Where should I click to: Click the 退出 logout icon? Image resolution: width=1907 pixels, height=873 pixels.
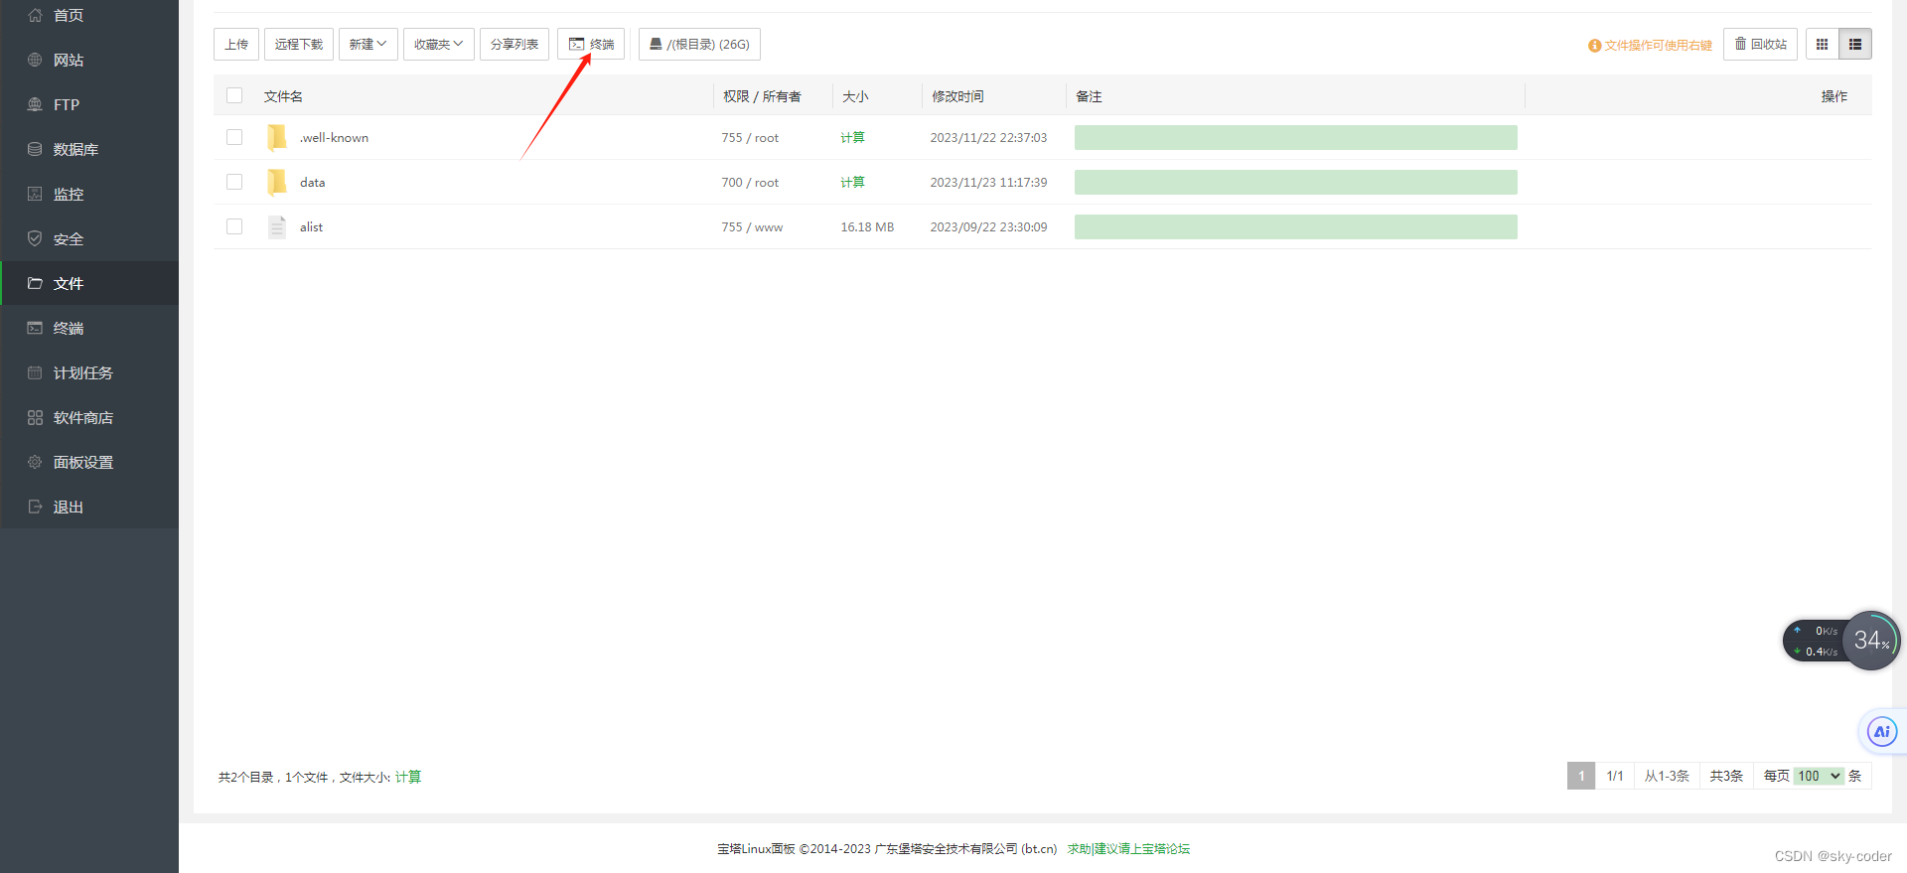[35, 507]
